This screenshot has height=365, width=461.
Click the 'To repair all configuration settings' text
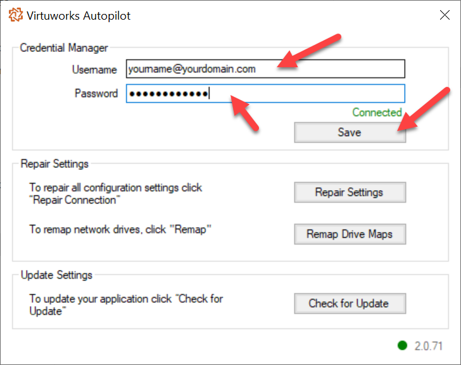[115, 194]
